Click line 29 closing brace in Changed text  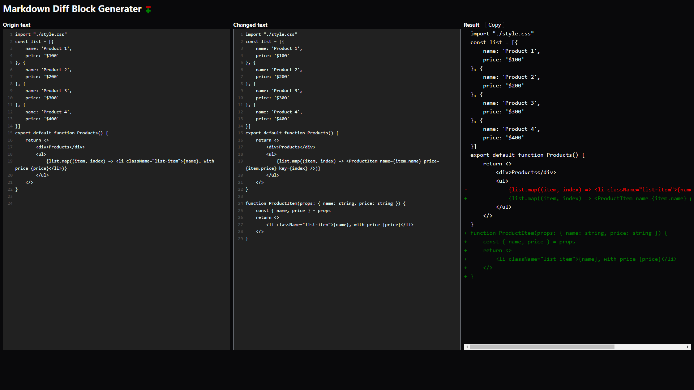pyautogui.click(x=247, y=239)
